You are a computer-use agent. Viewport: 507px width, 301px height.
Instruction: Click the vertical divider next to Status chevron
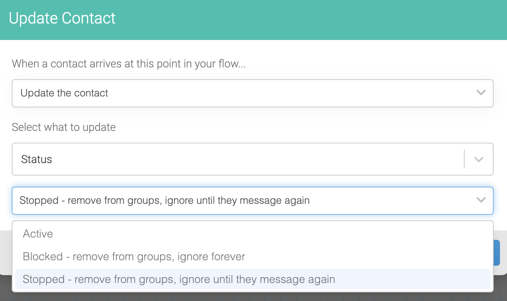[464, 159]
